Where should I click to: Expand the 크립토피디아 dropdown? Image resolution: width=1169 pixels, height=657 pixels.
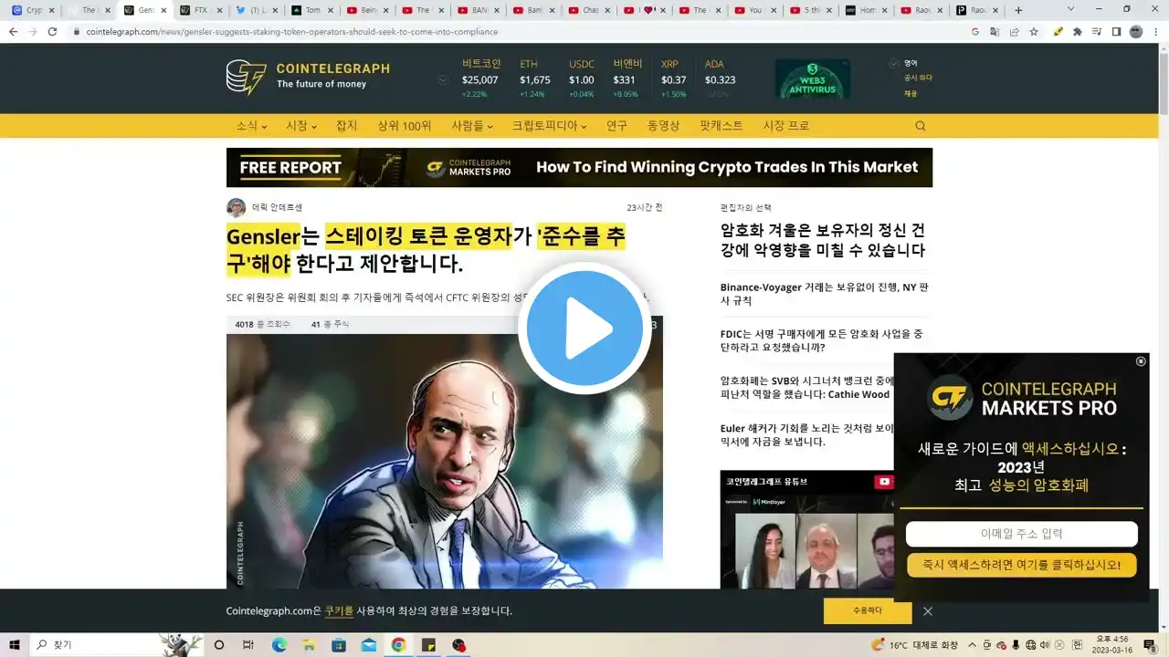pos(550,126)
